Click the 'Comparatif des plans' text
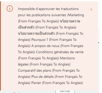 point(35,71)
